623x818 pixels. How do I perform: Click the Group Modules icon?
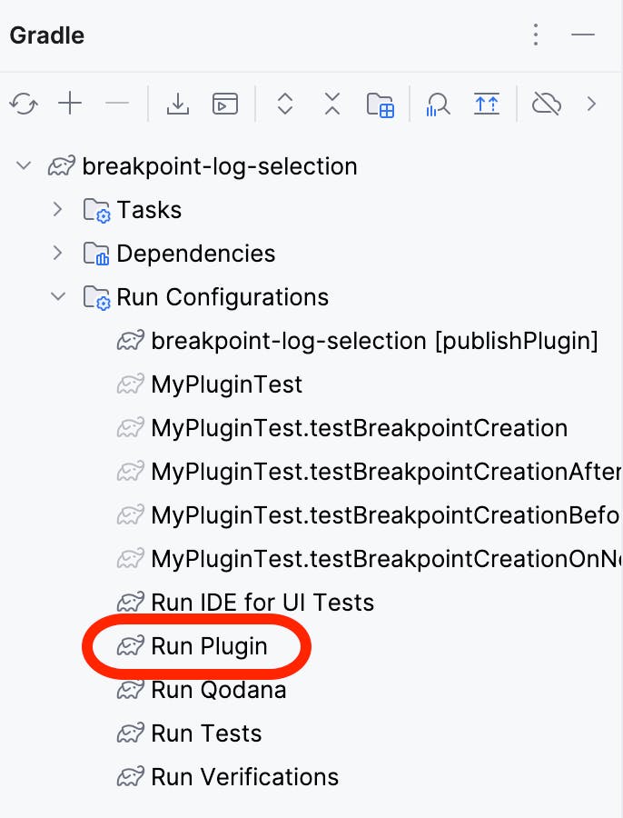coord(381,103)
